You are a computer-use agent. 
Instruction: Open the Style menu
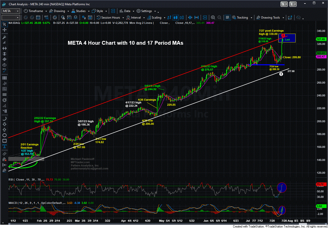click(97, 11)
